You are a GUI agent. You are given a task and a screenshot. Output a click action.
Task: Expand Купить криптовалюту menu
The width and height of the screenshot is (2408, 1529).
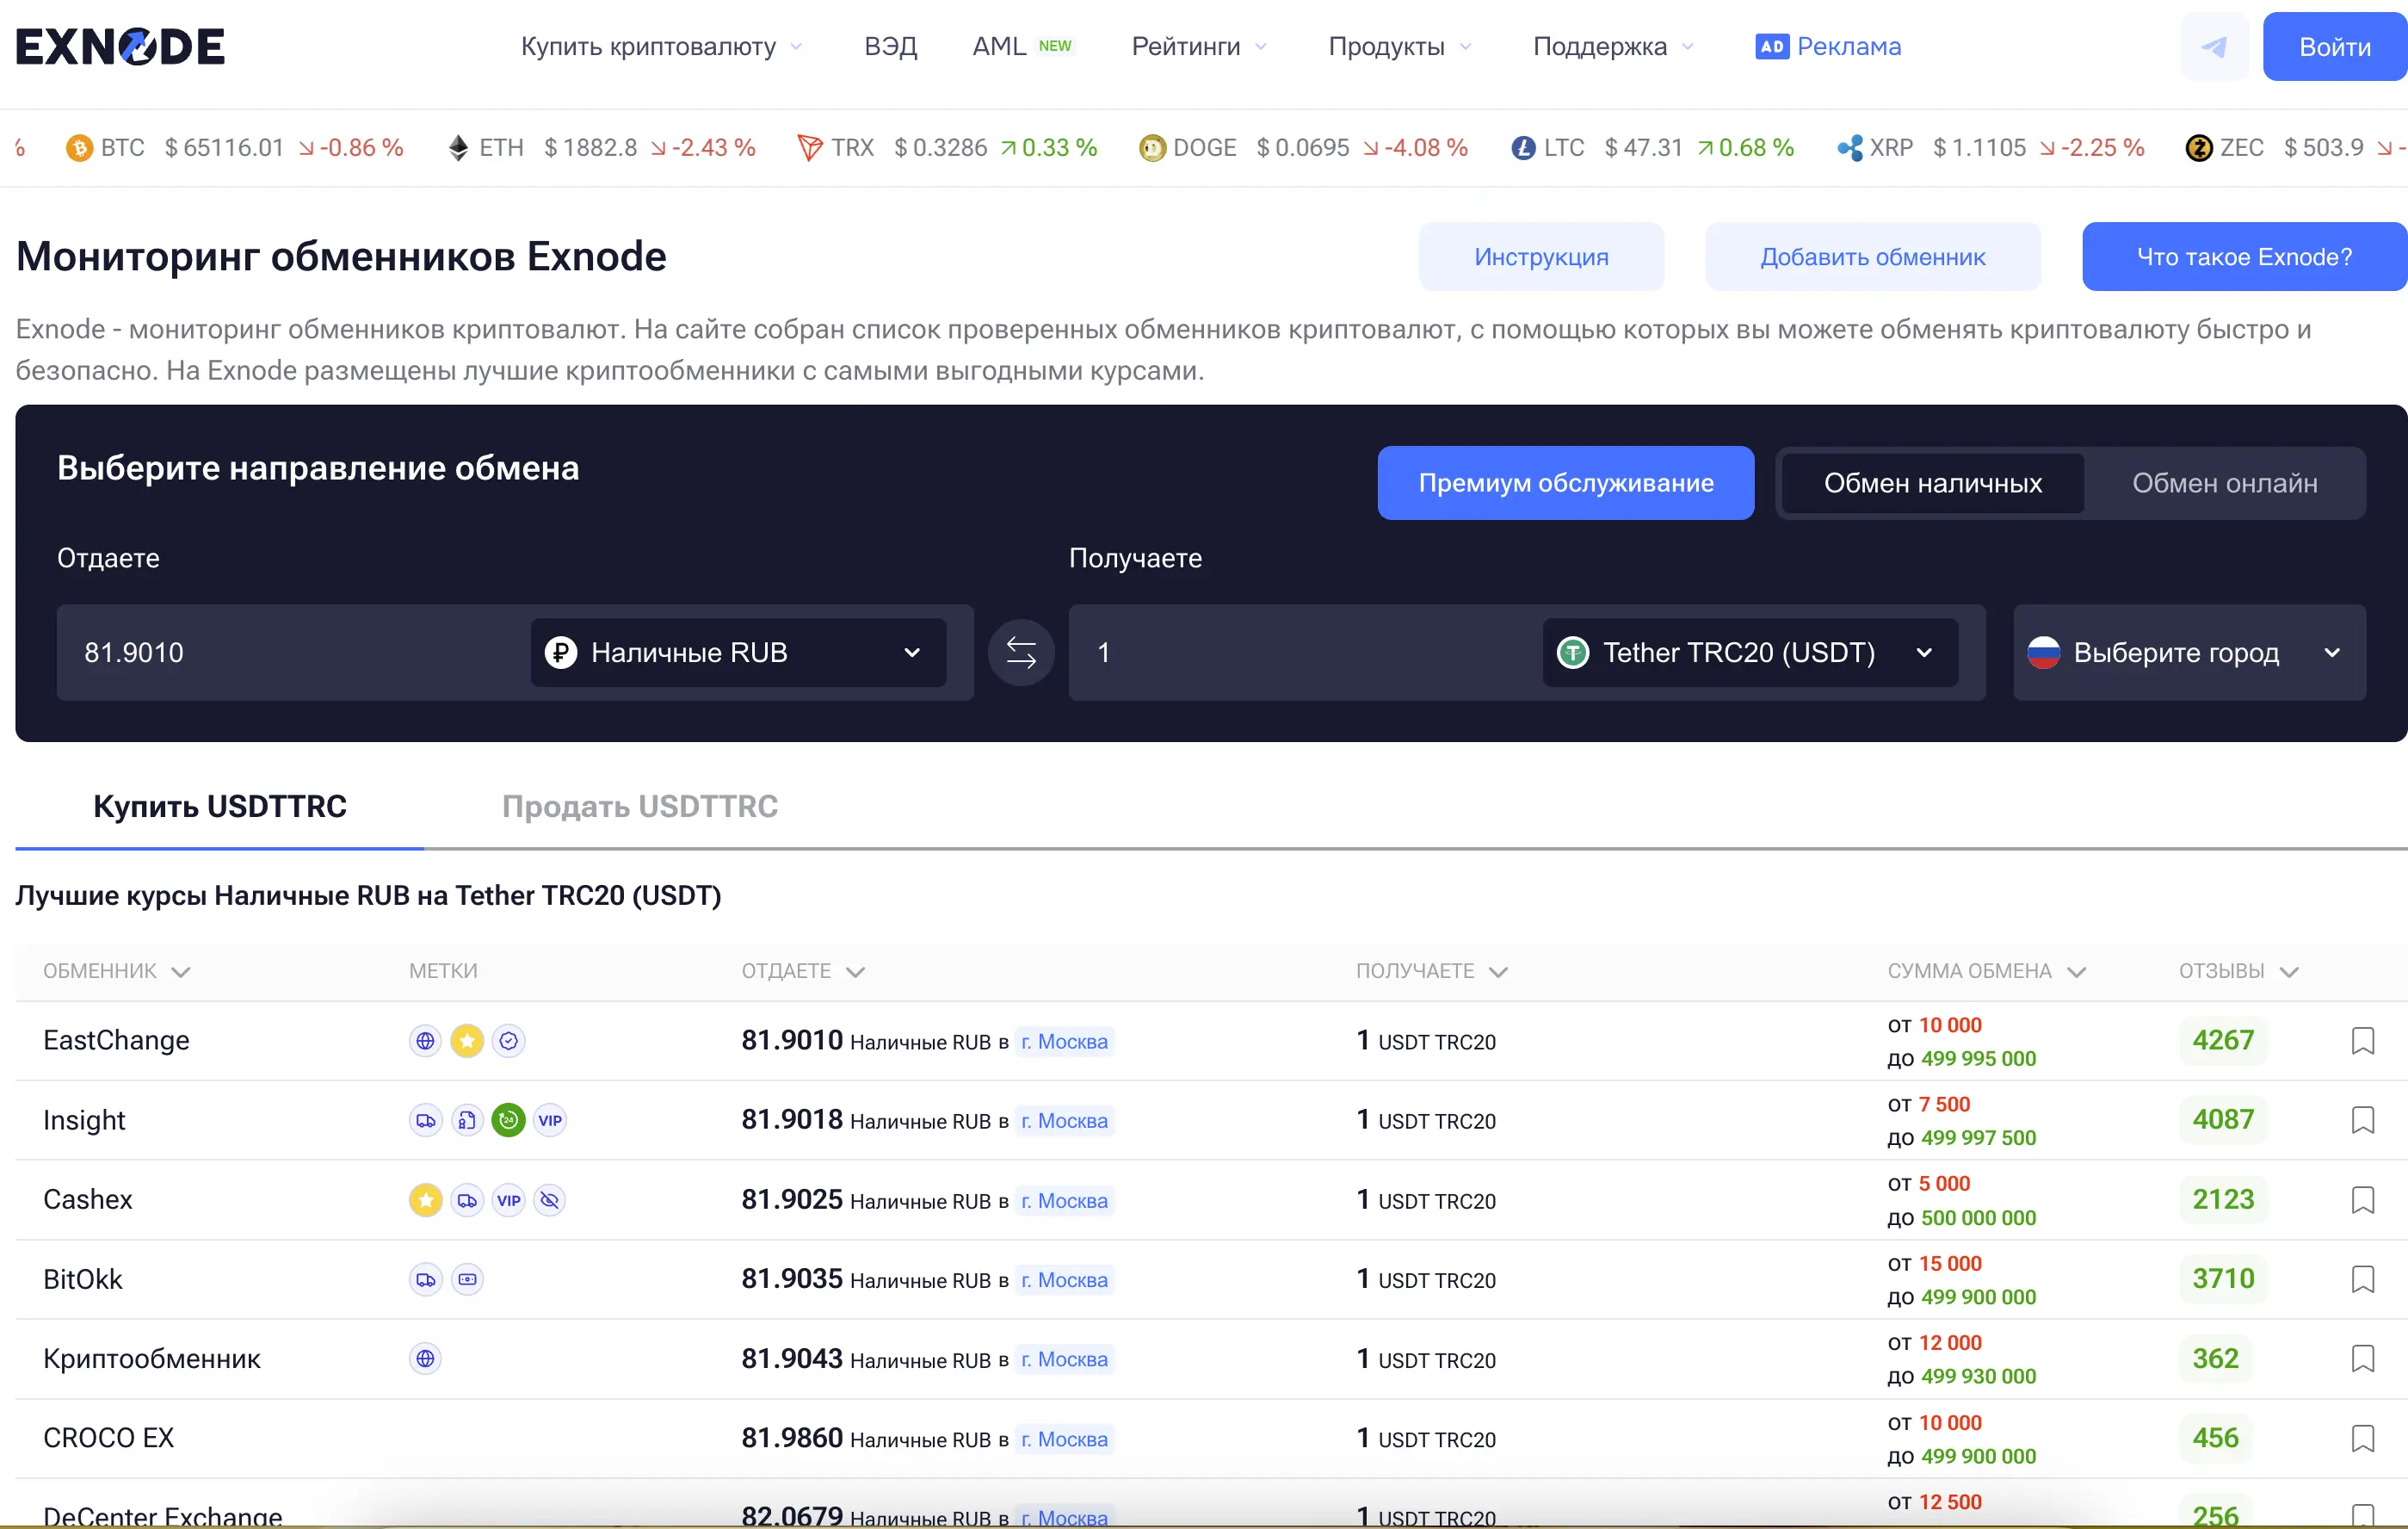pos(661,47)
